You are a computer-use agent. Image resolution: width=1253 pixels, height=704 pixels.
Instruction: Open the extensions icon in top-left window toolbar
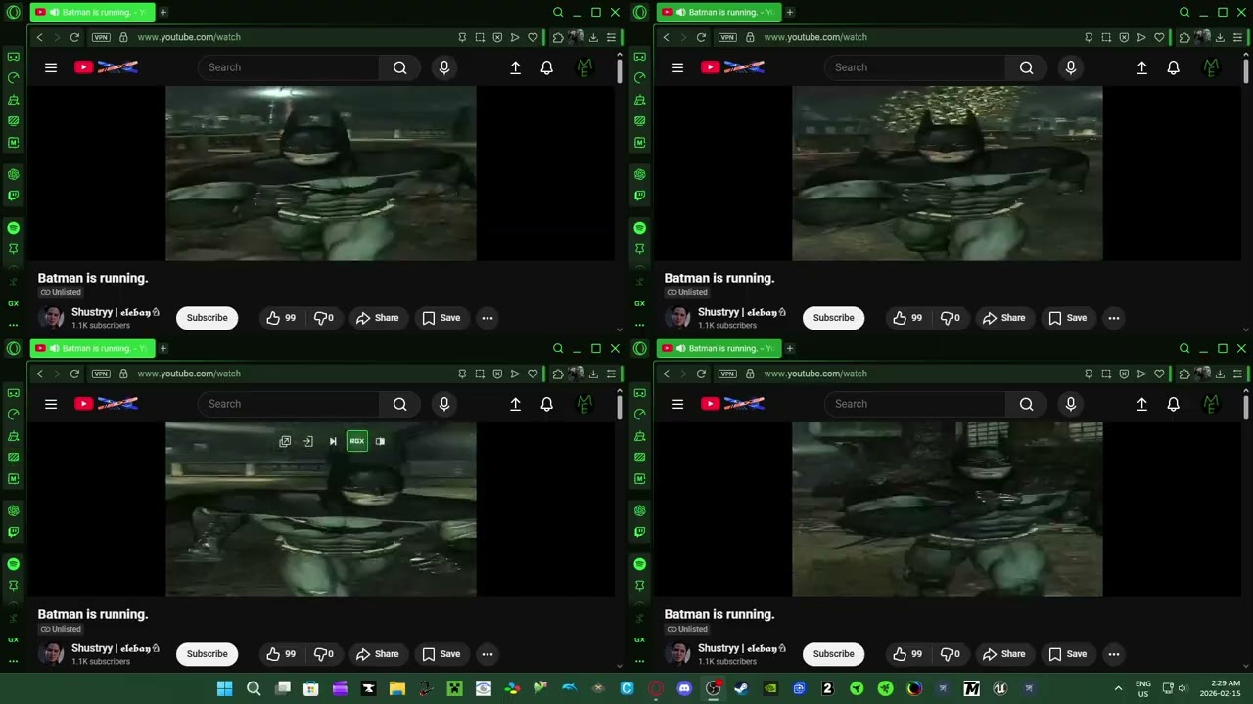click(x=558, y=37)
